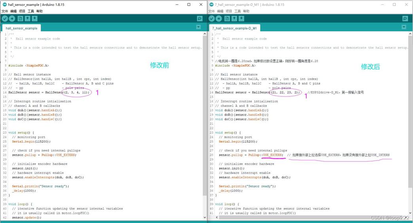Screen dimensions: 413x223
Task: Open tab dropdown arrow in hall_sensor_example window
Action: 198,27
